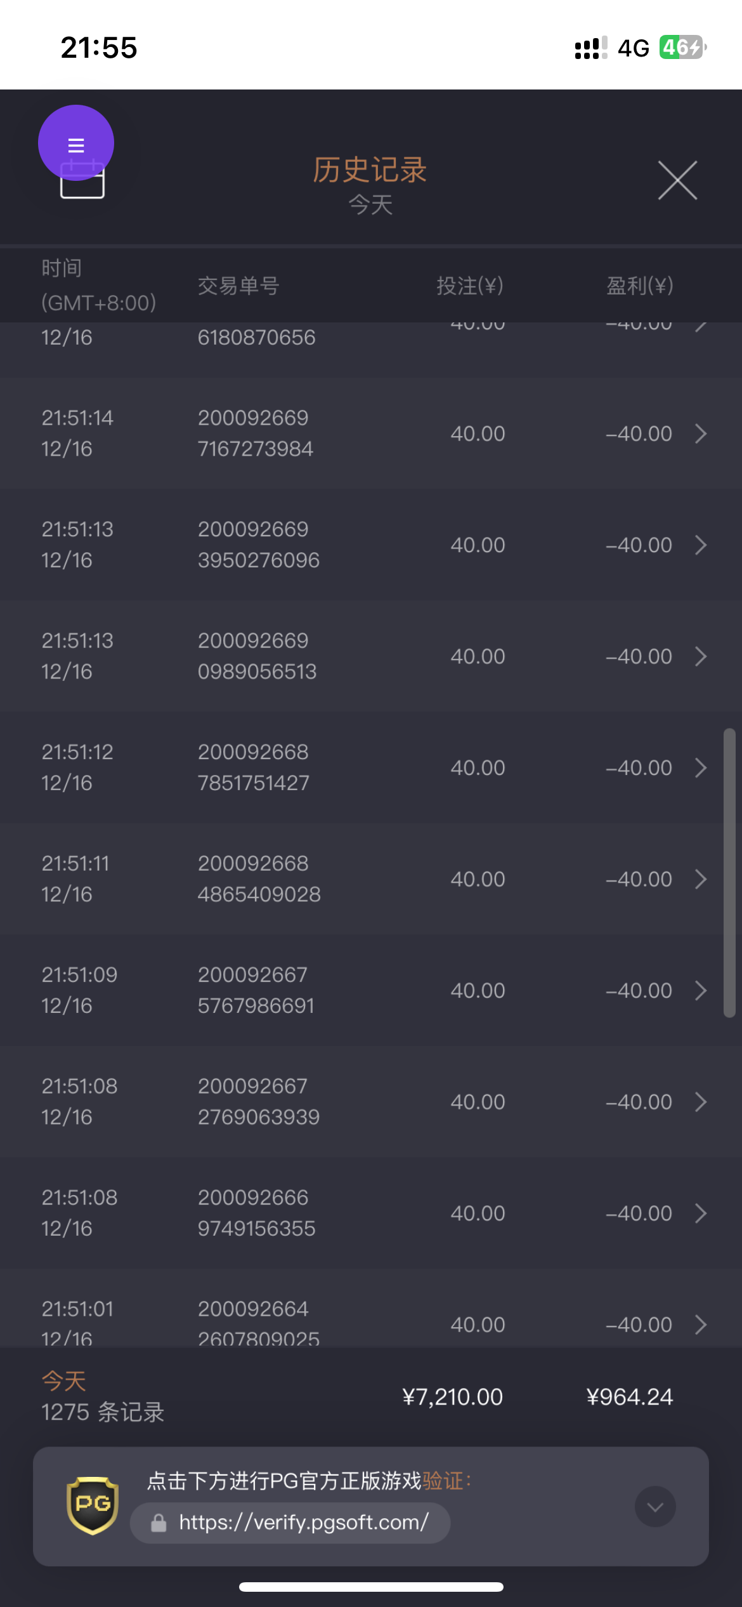Open the verify.pgsoft.com link
This screenshot has width=742, height=1607.
pyautogui.click(x=304, y=1522)
